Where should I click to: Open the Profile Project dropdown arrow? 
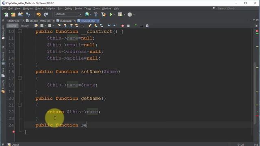(x=134, y=15)
